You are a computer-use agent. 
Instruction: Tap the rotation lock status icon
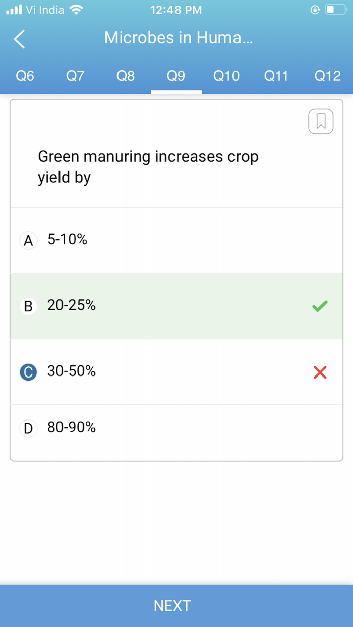[315, 10]
